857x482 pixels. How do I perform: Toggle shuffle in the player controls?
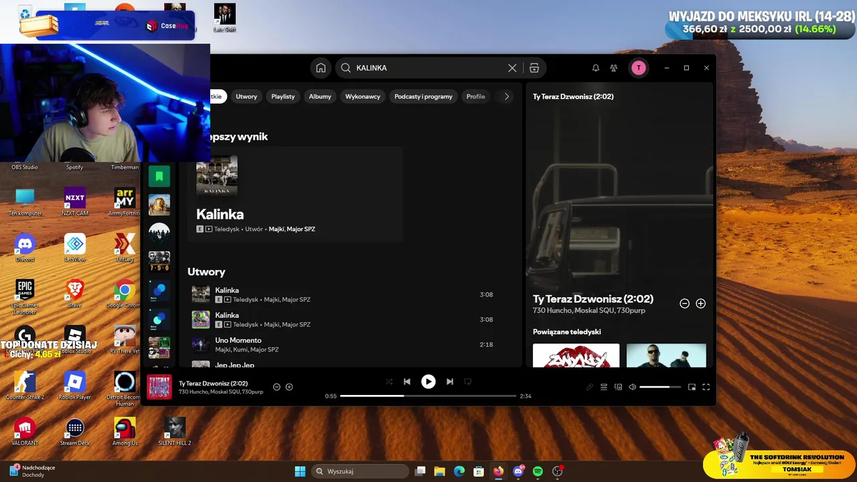(x=389, y=382)
